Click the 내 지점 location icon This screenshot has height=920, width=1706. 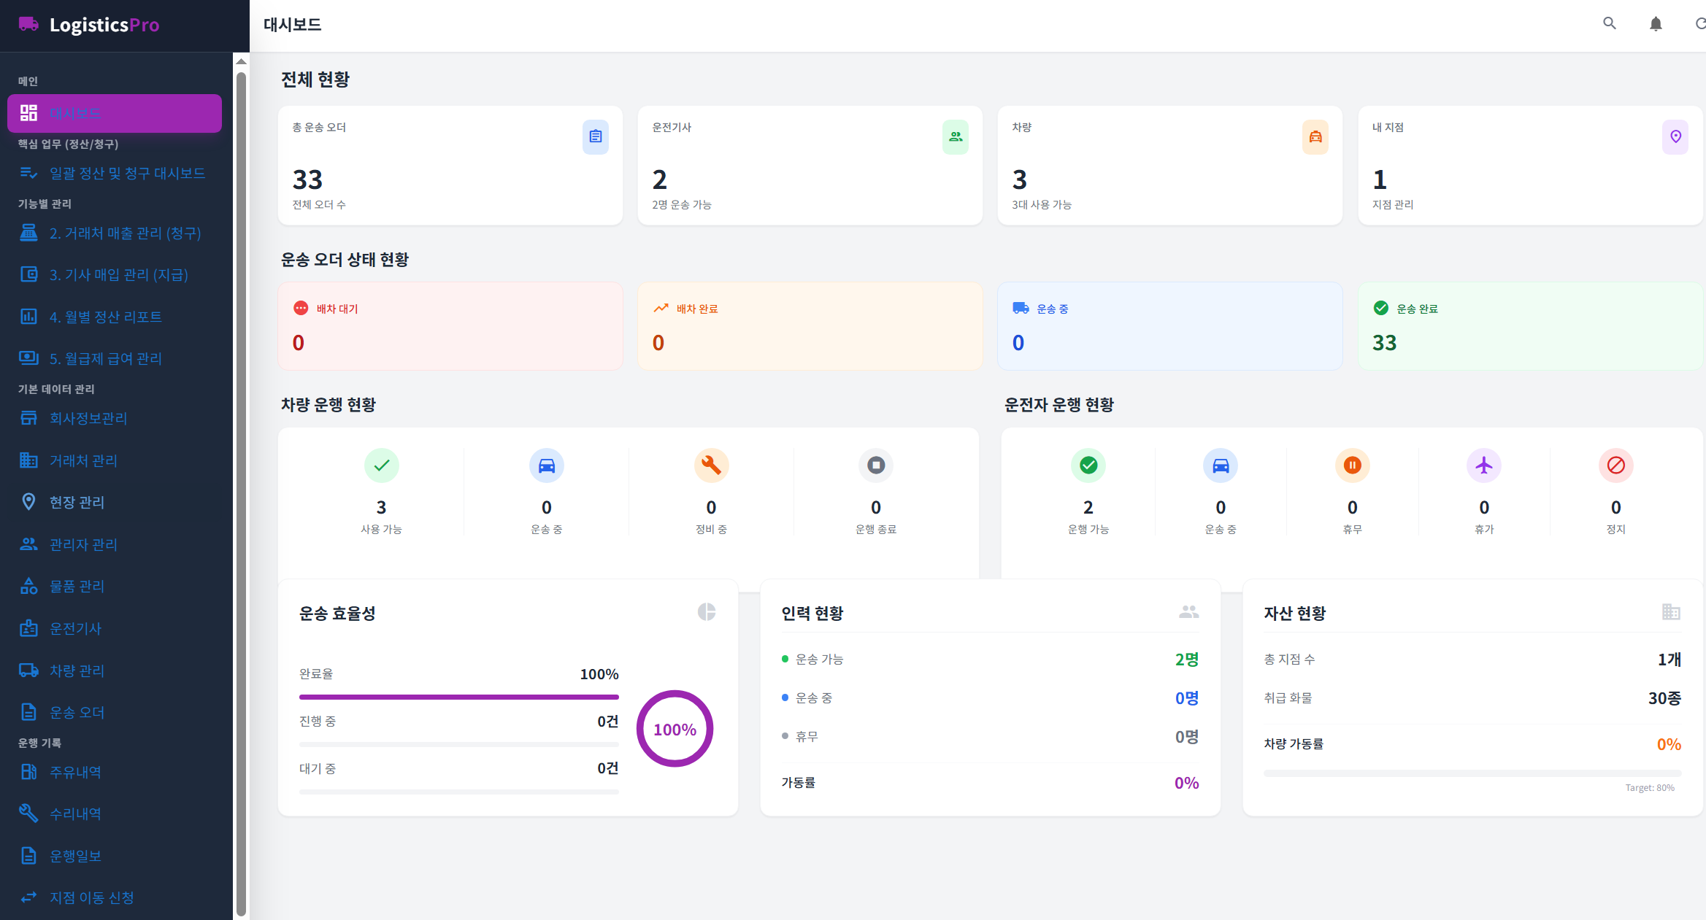tap(1675, 137)
